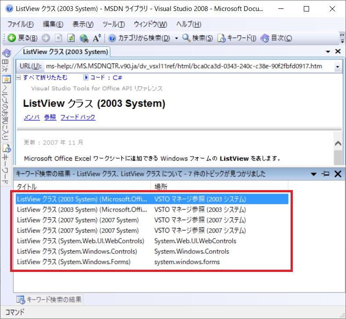
Task: Select the キーワード検索の結果 bottom tab
Action: 49,300
